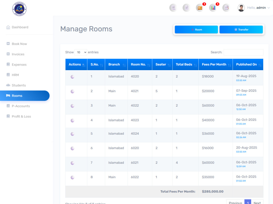Open the bar chart icon with notification badge
The height and width of the screenshot is (204, 273).
(213, 8)
